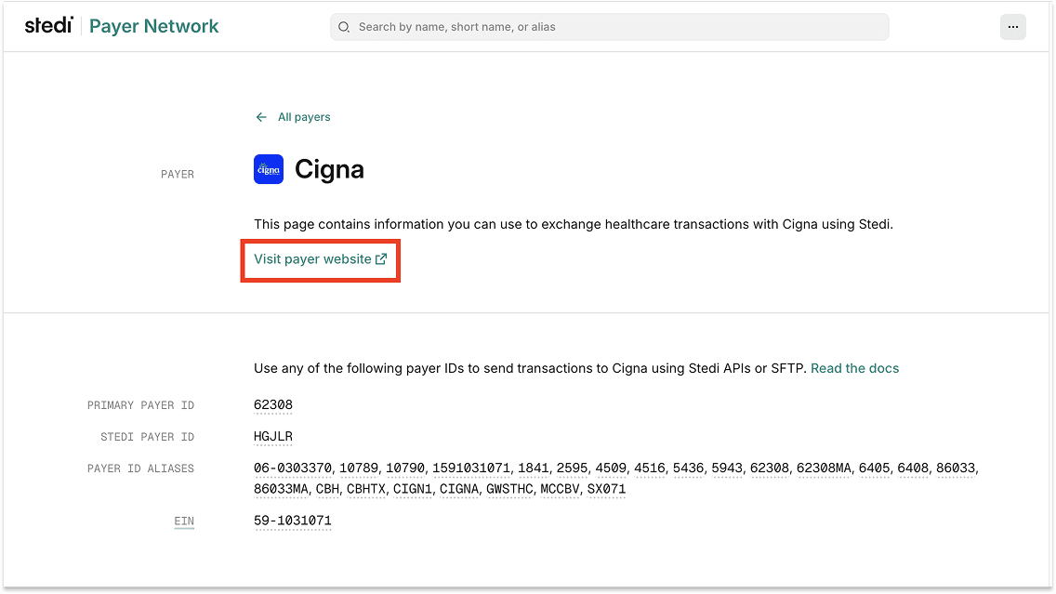Click the PRIMARY PAYER ID label
The height and width of the screenshot is (594, 1056).
(x=140, y=405)
